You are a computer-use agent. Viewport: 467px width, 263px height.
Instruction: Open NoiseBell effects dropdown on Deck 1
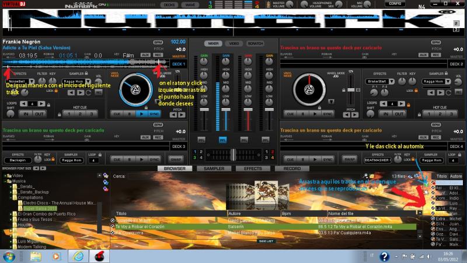pyautogui.click(x=32, y=81)
